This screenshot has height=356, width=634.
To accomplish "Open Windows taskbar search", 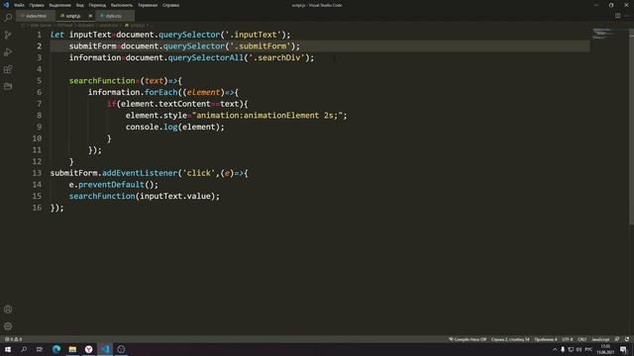I will click(x=24, y=349).
